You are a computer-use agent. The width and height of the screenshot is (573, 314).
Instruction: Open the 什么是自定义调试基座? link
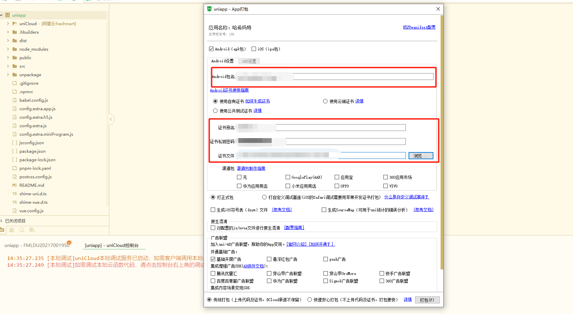(407, 197)
